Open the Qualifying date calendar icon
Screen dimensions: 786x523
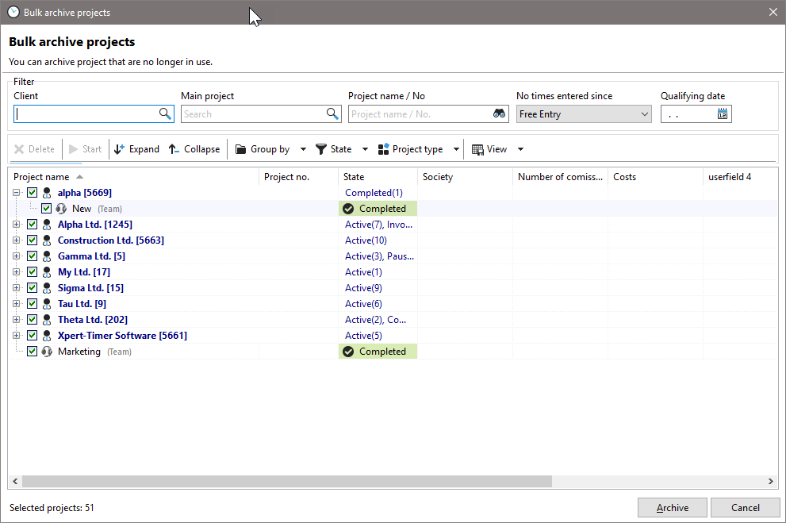click(723, 113)
